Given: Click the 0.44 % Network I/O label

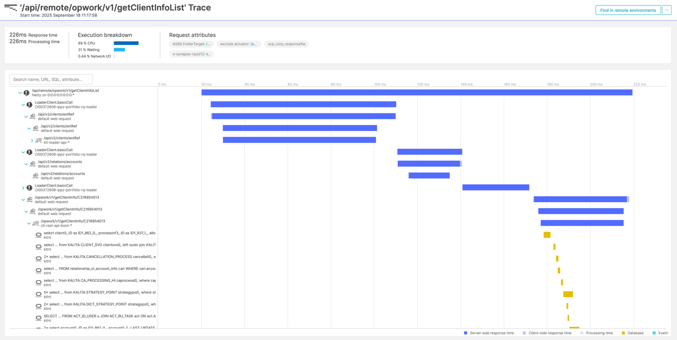Looking at the screenshot, I should (95, 56).
